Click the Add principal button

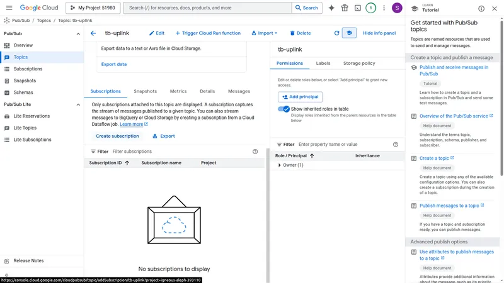(301, 97)
